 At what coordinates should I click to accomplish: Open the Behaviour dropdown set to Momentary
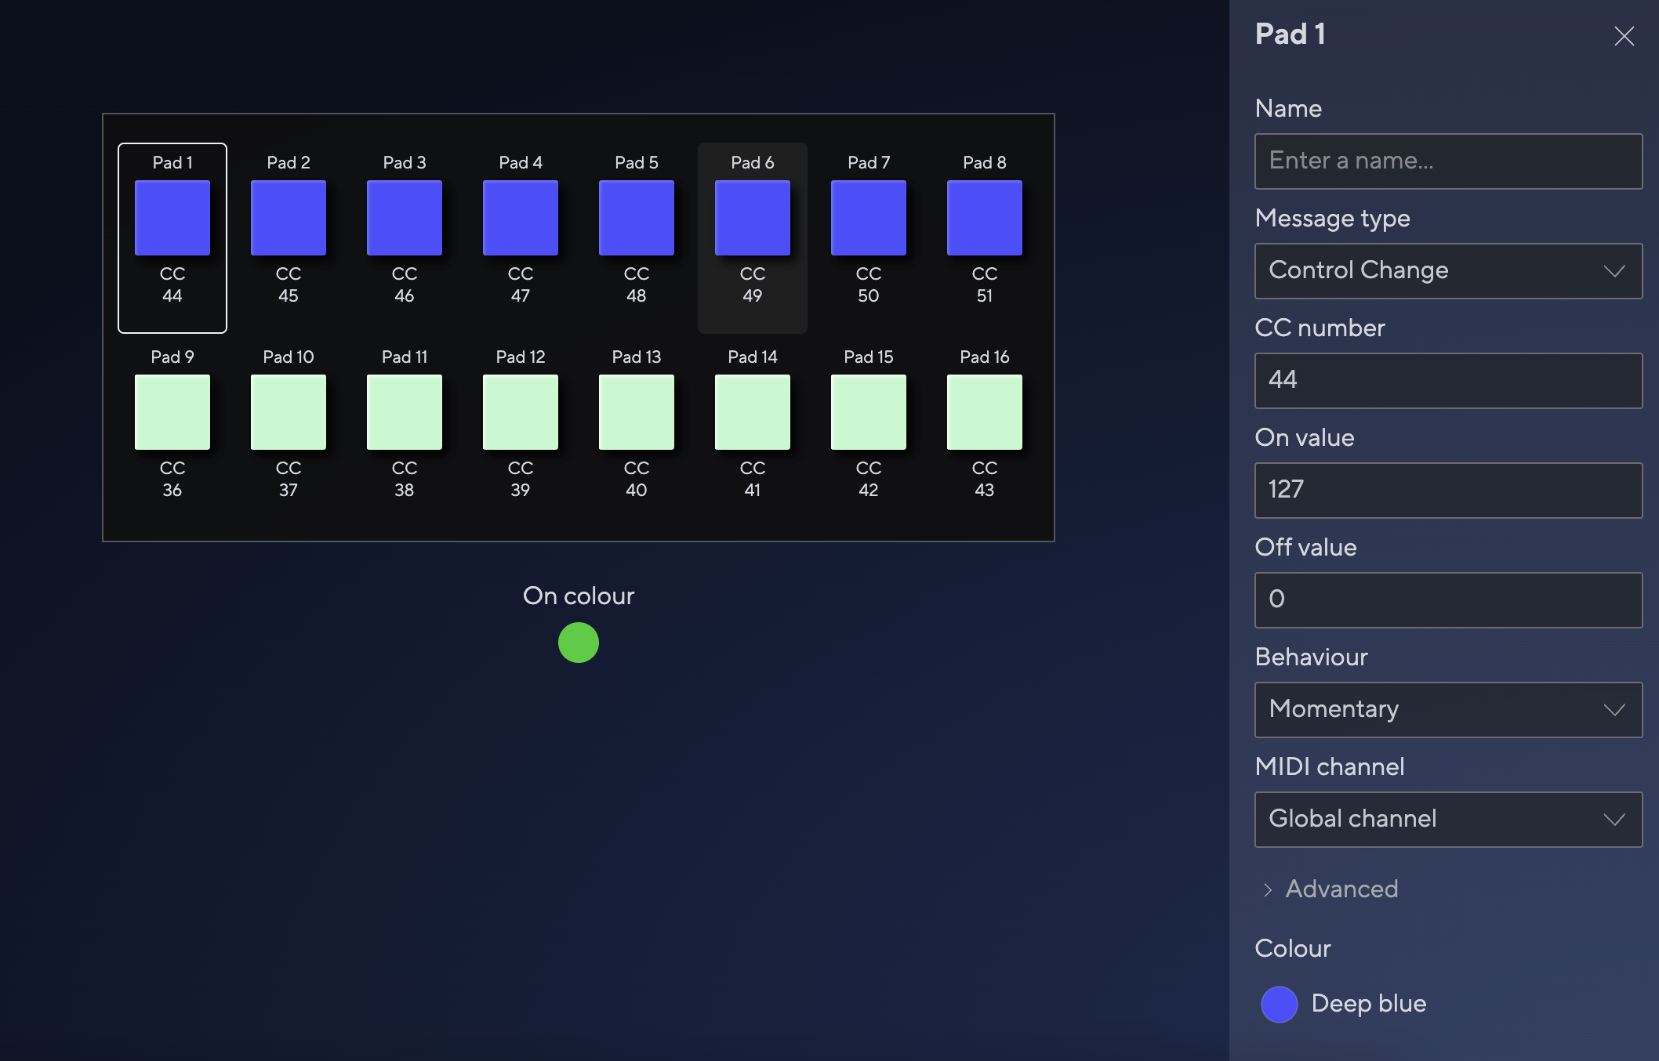click(x=1449, y=710)
